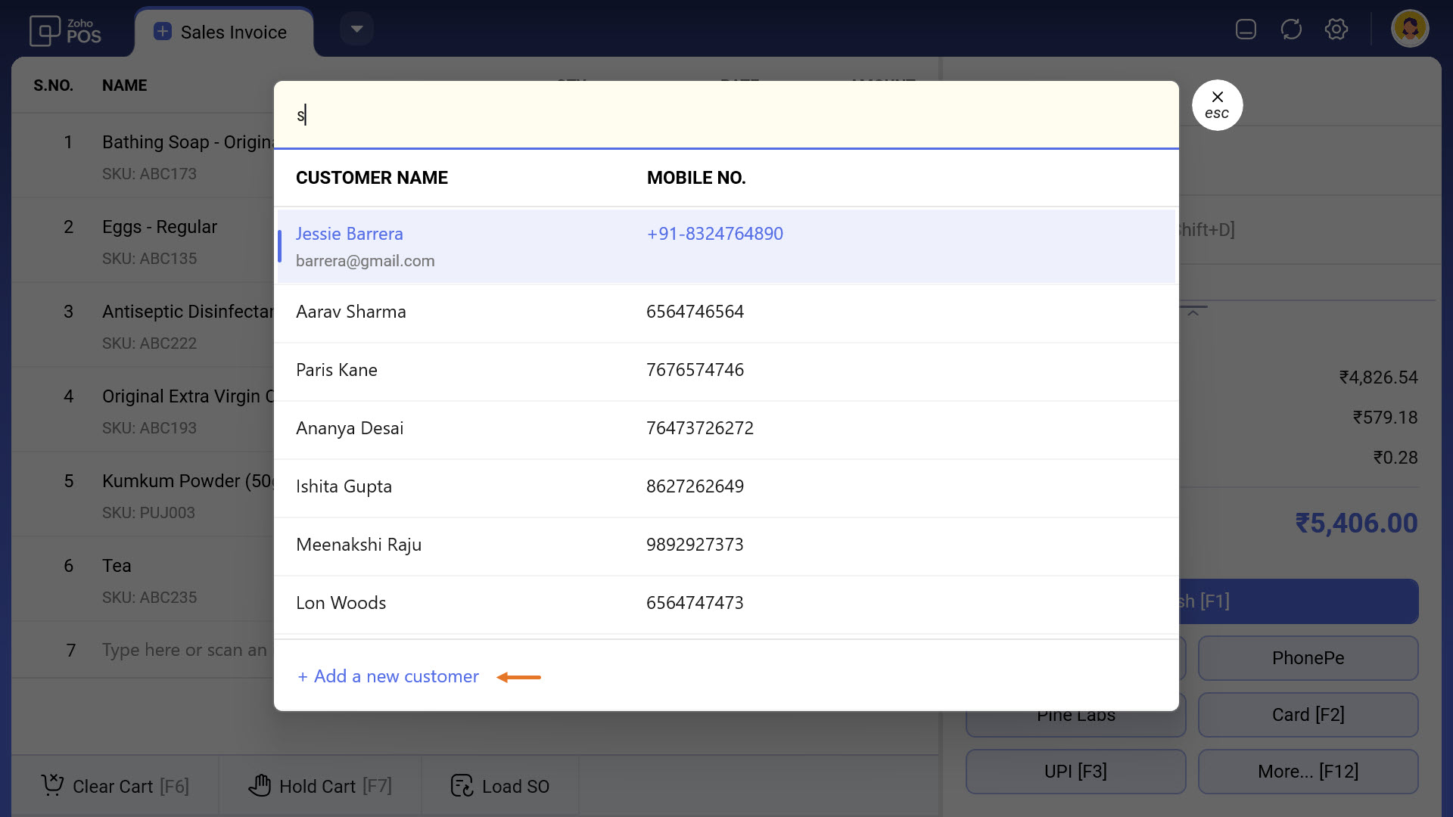Open More... [F12] payment options
This screenshot has width=1453, height=817.
1308,772
